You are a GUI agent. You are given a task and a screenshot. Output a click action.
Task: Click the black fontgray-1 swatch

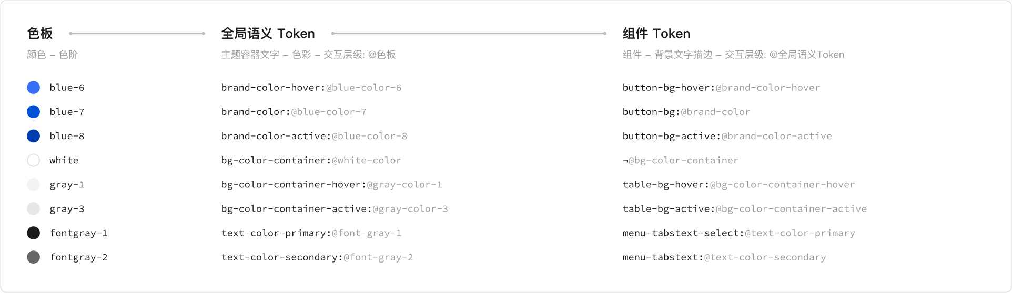pos(33,233)
